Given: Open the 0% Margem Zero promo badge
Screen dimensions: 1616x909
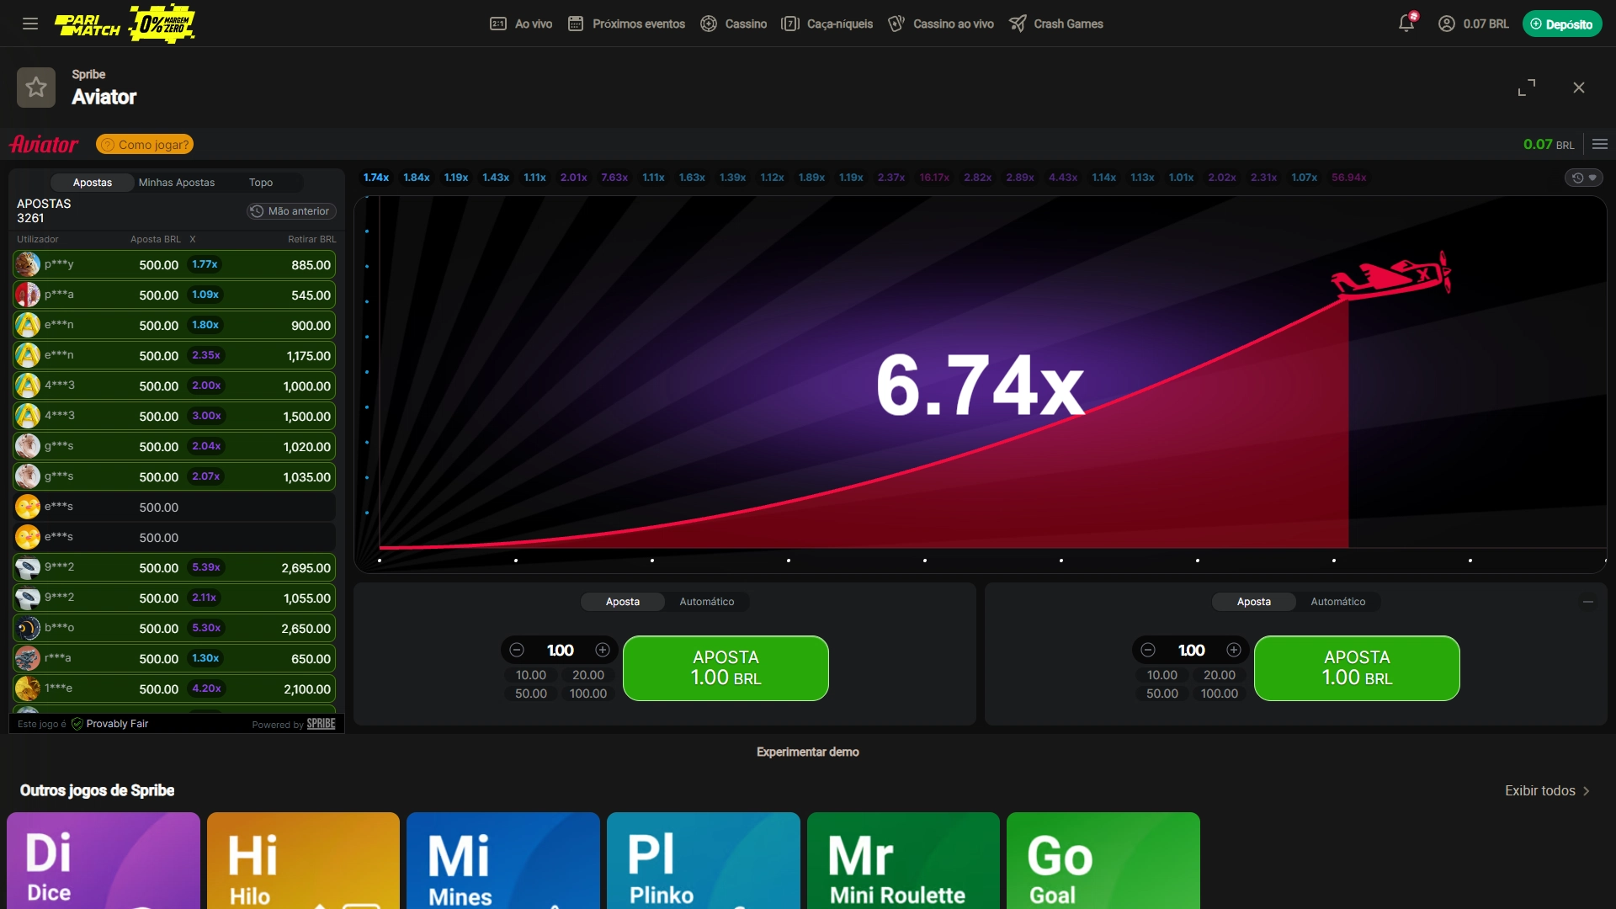Looking at the screenshot, I should tap(162, 24).
